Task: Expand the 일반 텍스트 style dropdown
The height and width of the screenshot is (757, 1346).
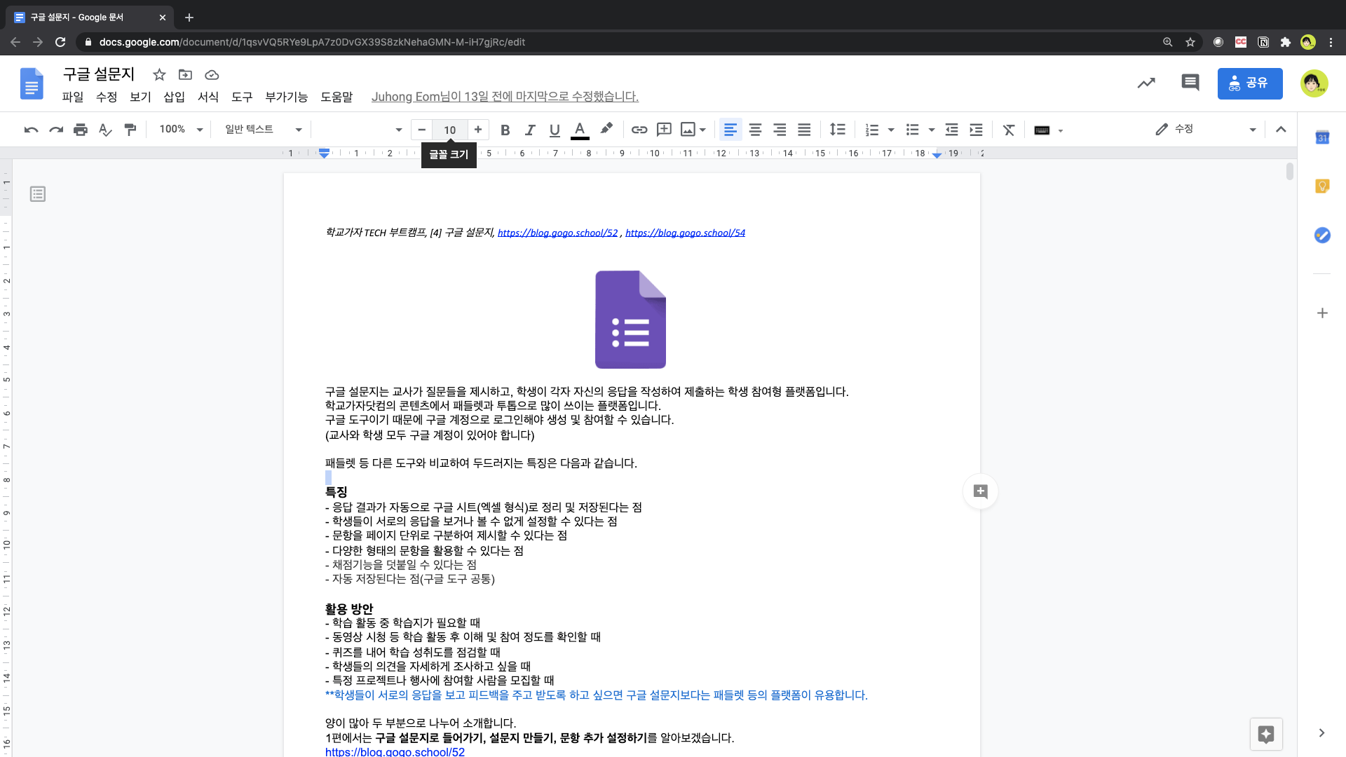Action: (263, 130)
